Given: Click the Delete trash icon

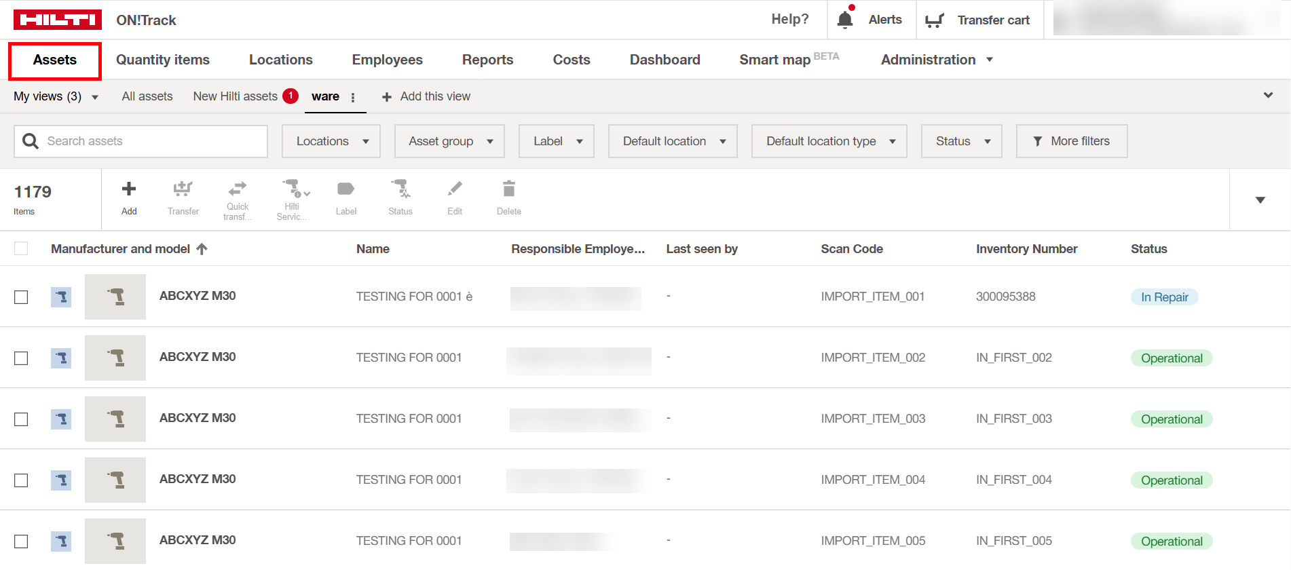Looking at the screenshot, I should coord(509,188).
